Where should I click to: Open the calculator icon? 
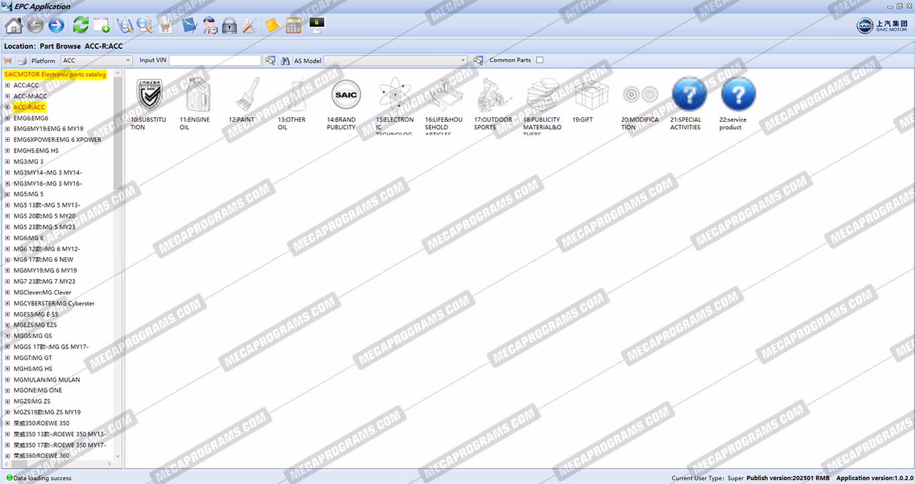click(x=293, y=25)
